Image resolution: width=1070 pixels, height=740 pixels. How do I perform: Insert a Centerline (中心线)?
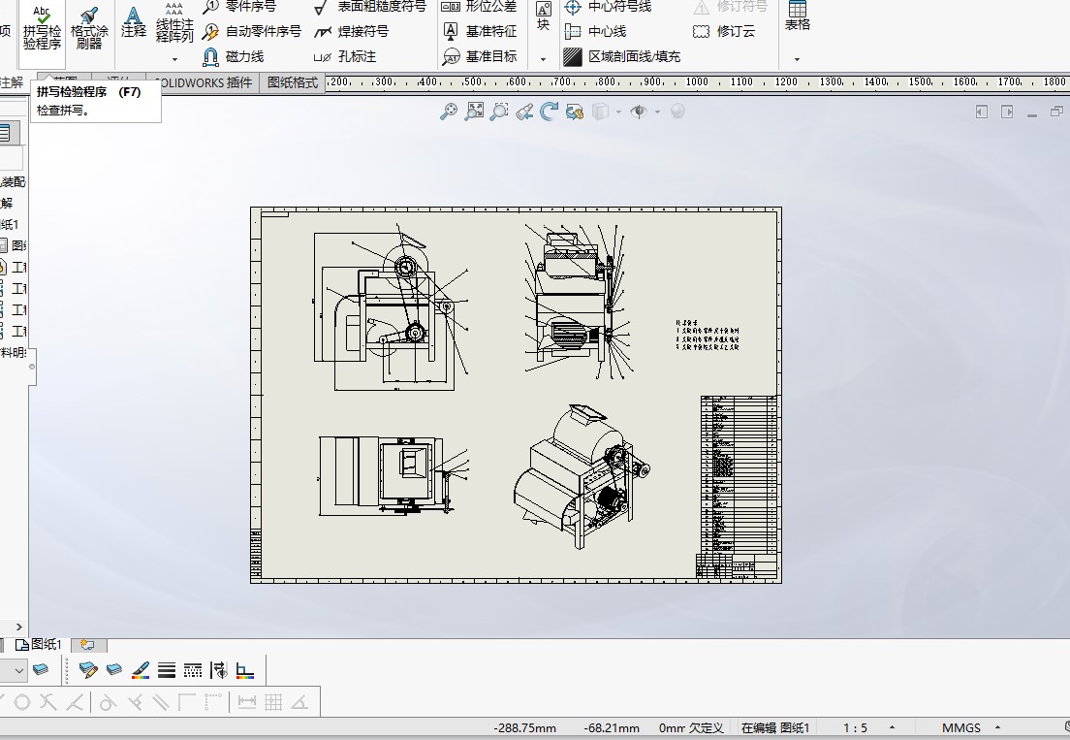coord(595,31)
